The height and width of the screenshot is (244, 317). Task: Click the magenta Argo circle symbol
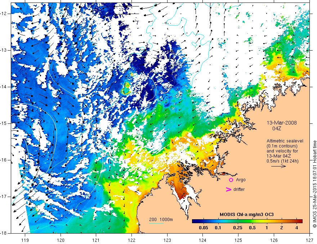click(x=231, y=180)
